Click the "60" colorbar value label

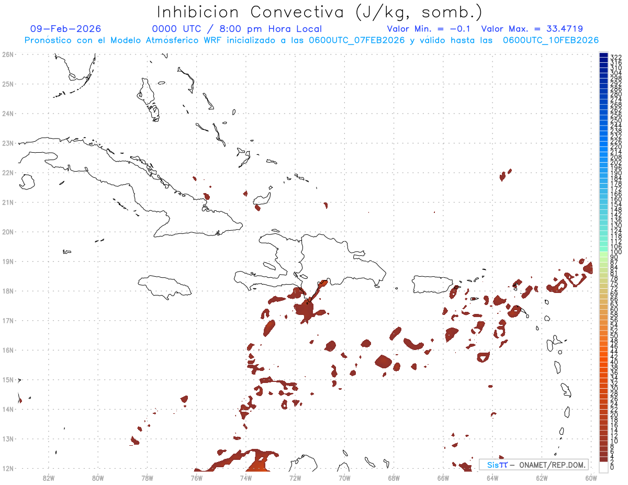[614, 309]
